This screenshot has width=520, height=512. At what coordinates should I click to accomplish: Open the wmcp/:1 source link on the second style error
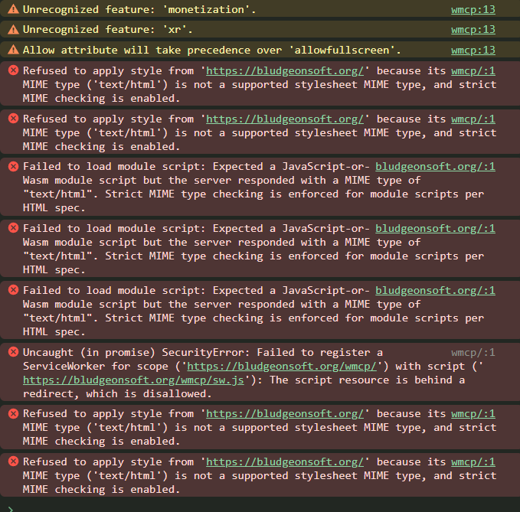tap(473, 119)
